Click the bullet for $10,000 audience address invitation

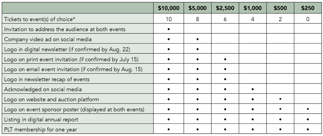169,29
